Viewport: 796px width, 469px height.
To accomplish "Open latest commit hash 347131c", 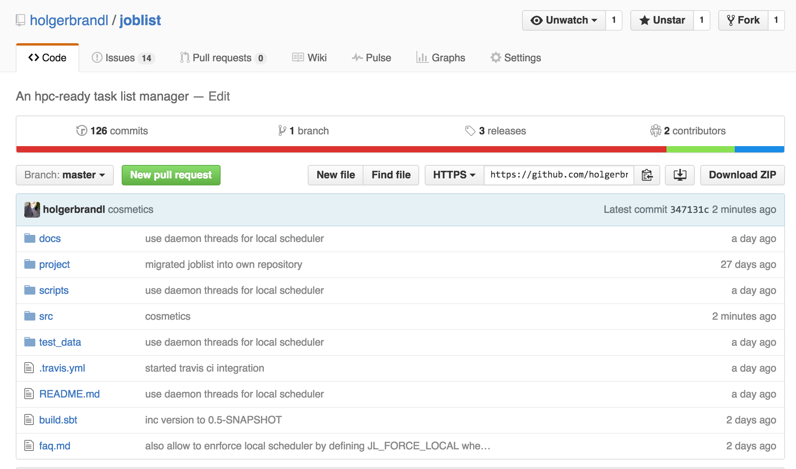I will click(x=690, y=210).
